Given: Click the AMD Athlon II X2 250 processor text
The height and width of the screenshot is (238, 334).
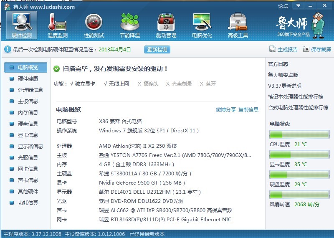Looking at the screenshot, I should click(x=138, y=146).
